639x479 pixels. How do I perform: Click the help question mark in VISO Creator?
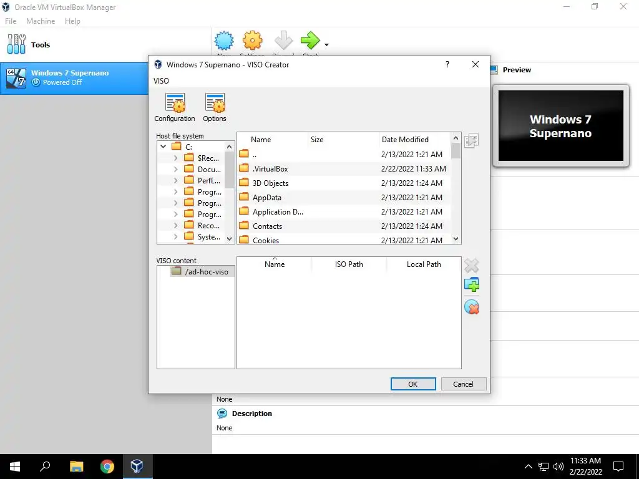[x=447, y=64]
